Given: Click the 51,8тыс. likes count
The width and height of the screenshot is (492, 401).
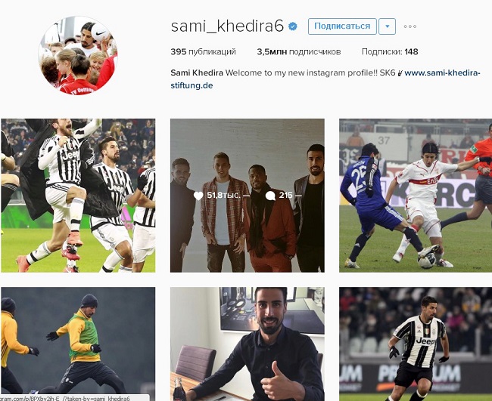Looking at the screenshot, I should (224, 196).
